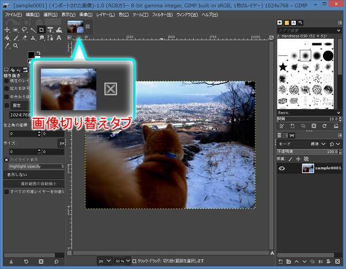The height and width of the screenshot is (269, 346).
Task: Reset tool options to defaults
Action: point(57,261)
